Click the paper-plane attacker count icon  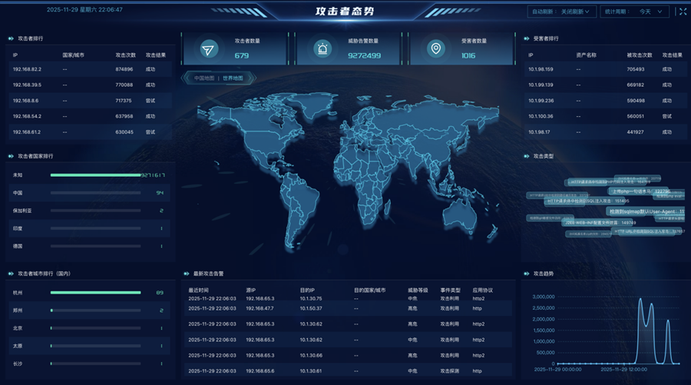[209, 49]
